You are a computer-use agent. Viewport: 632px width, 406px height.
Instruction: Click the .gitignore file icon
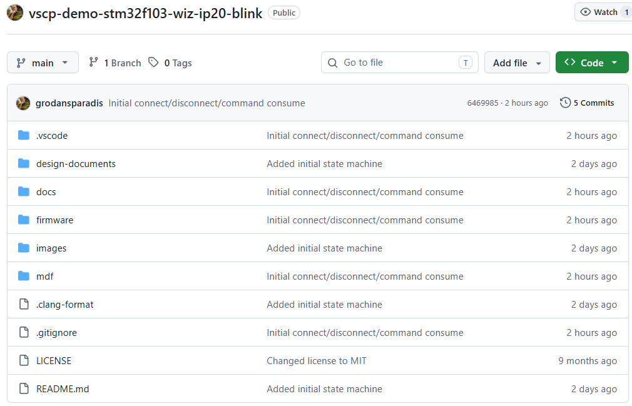(24, 332)
